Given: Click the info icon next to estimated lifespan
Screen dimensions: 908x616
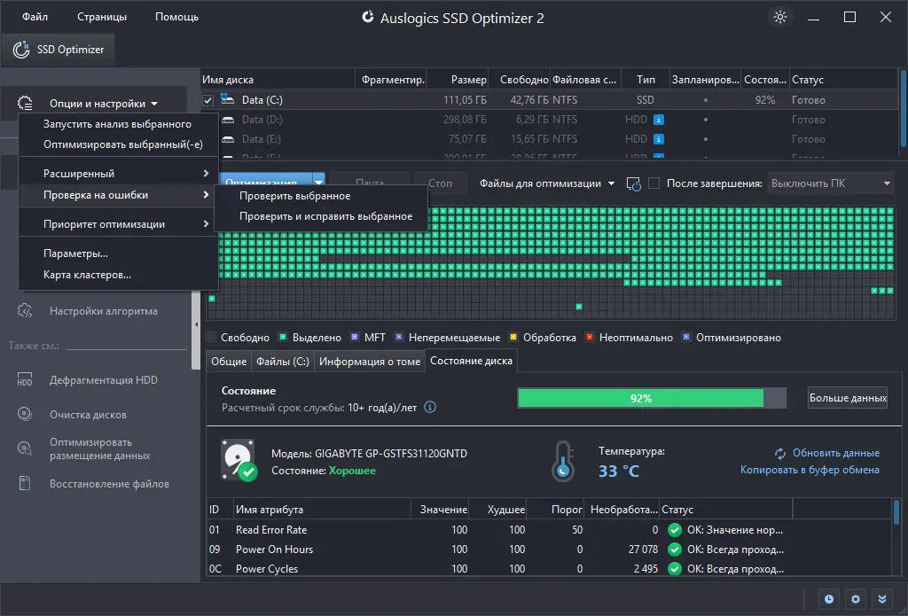Looking at the screenshot, I should [x=430, y=407].
